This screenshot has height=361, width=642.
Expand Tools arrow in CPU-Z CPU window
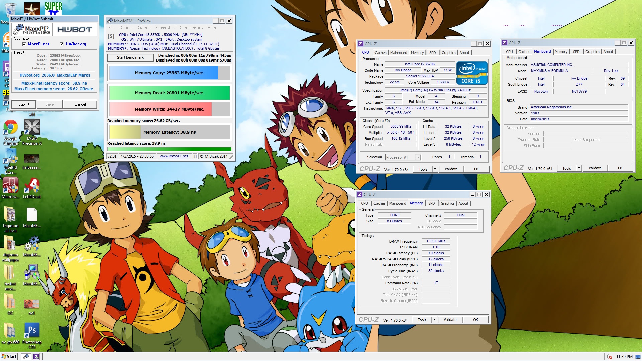435,169
